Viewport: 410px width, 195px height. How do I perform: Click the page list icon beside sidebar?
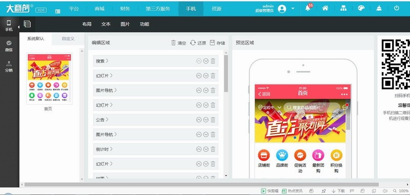(x=27, y=24)
